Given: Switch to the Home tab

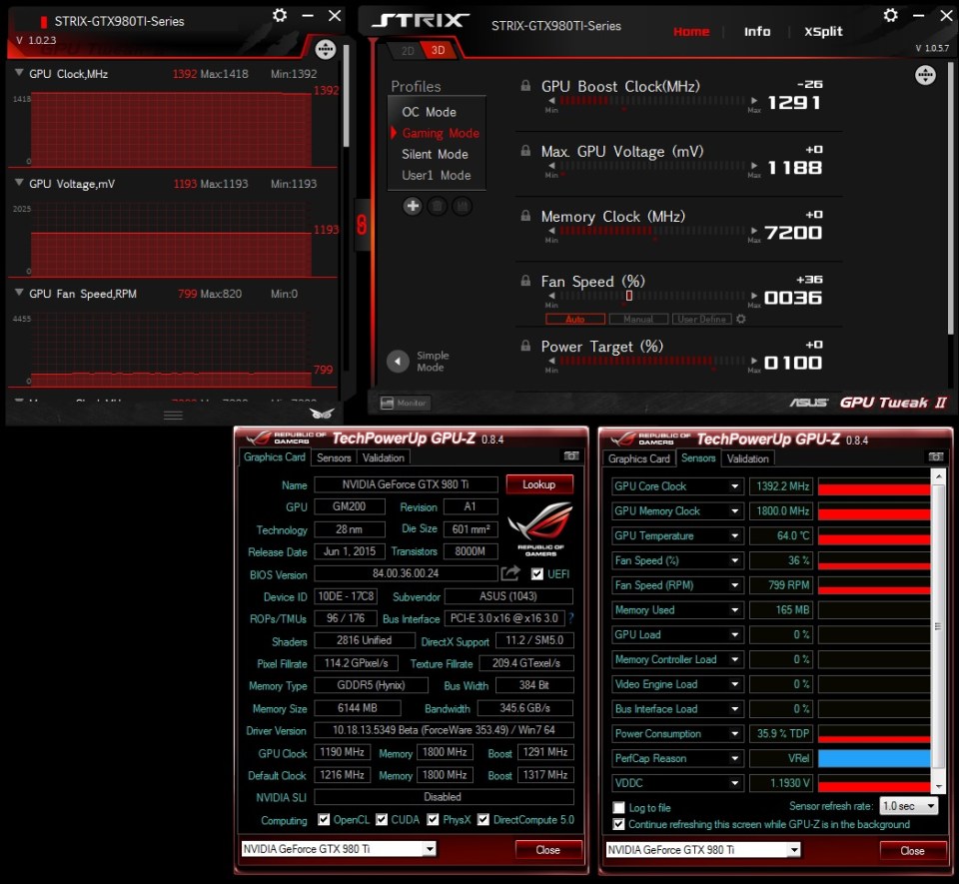Looking at the screenshot, I should pyautogui.click(x=691, y=31).
